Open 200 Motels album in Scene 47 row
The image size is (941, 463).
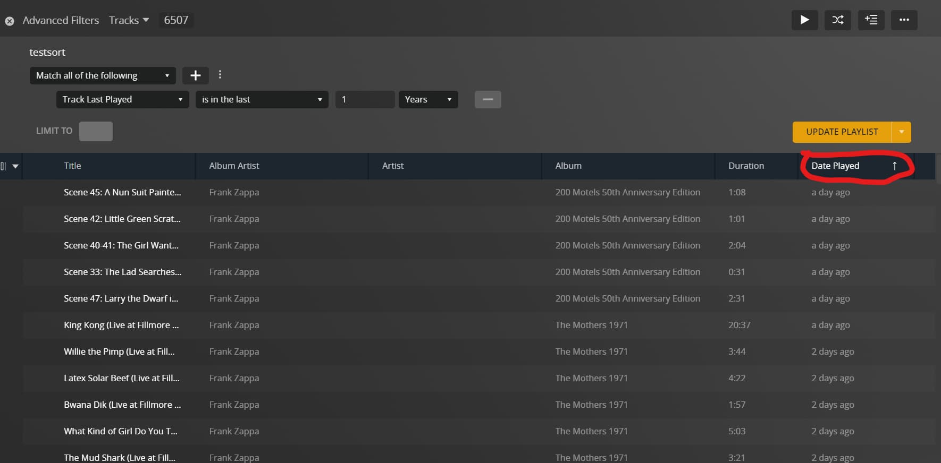(x=628, y=298)
